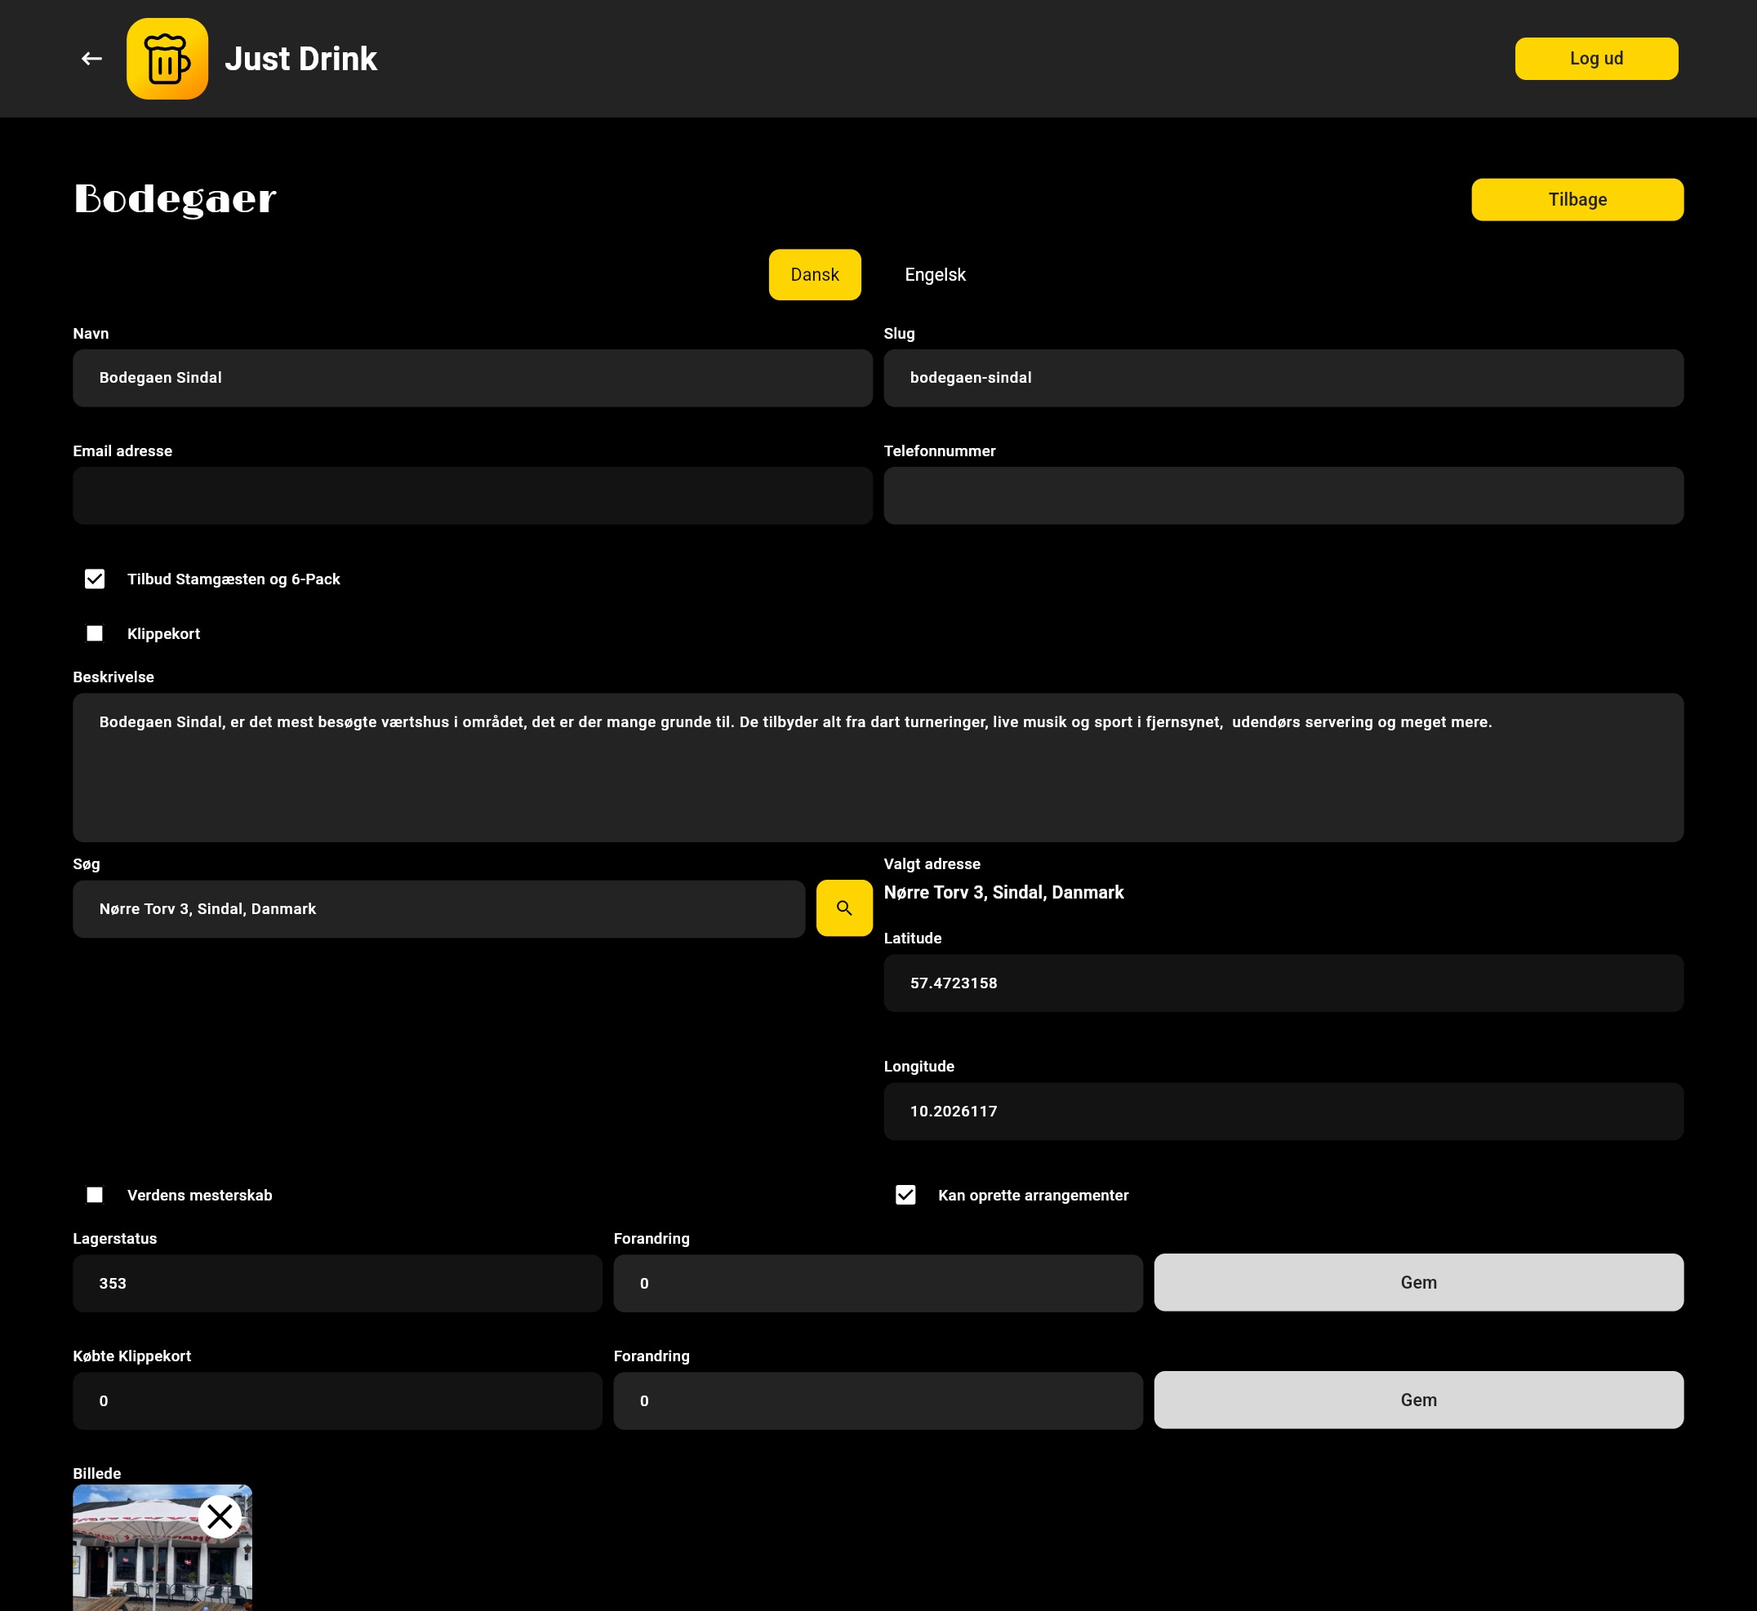The image size is (1757, 1611).
Task: Click the Lagerstatus field showing 353
Action: (x=337, y=1282)
